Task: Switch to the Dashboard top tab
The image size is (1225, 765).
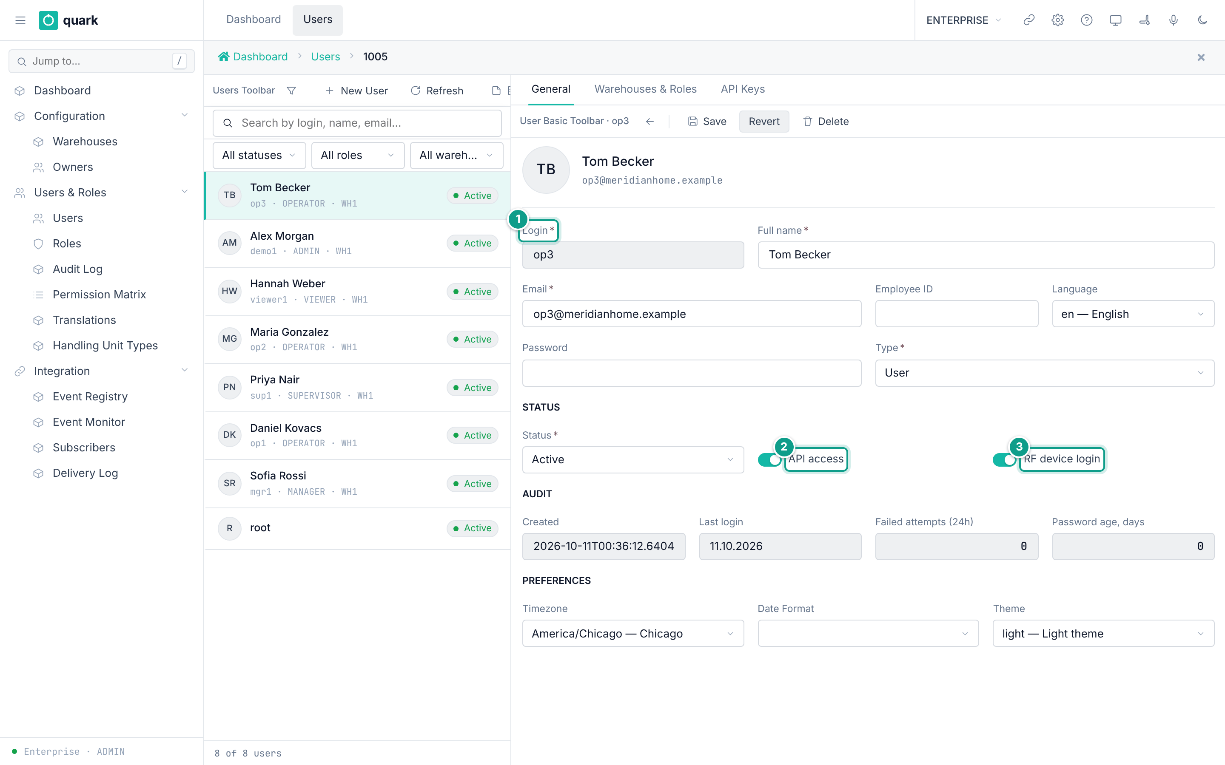Action: tap(254, 20)
